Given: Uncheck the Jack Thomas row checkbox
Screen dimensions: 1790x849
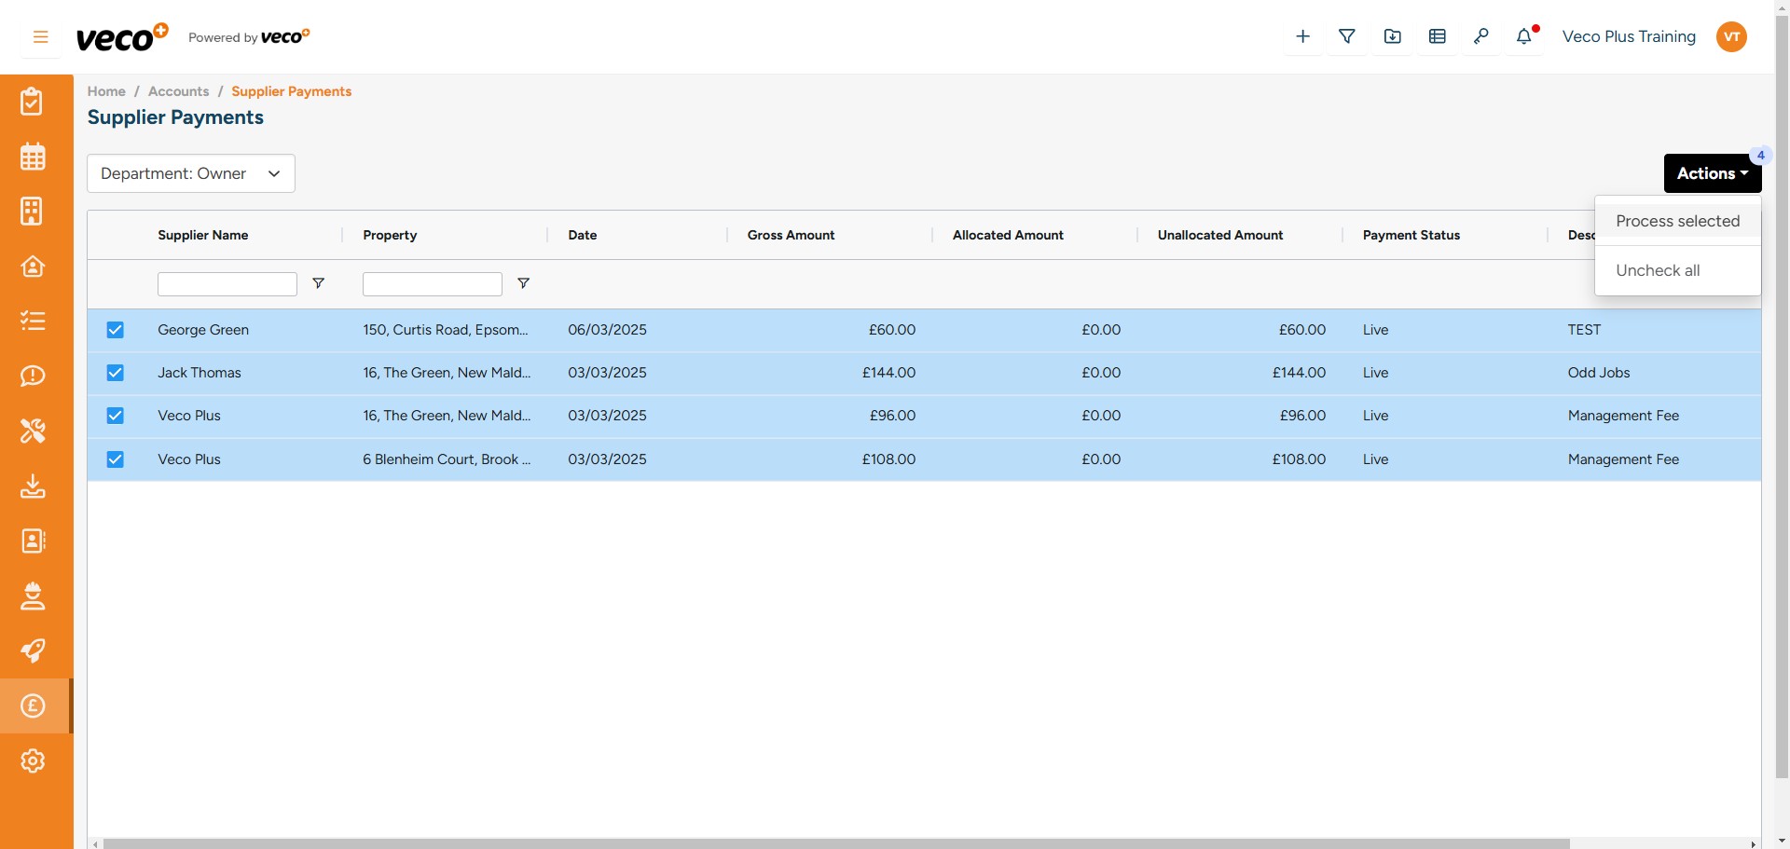Looking at the screenshot, I should click(x=115, y=373).
